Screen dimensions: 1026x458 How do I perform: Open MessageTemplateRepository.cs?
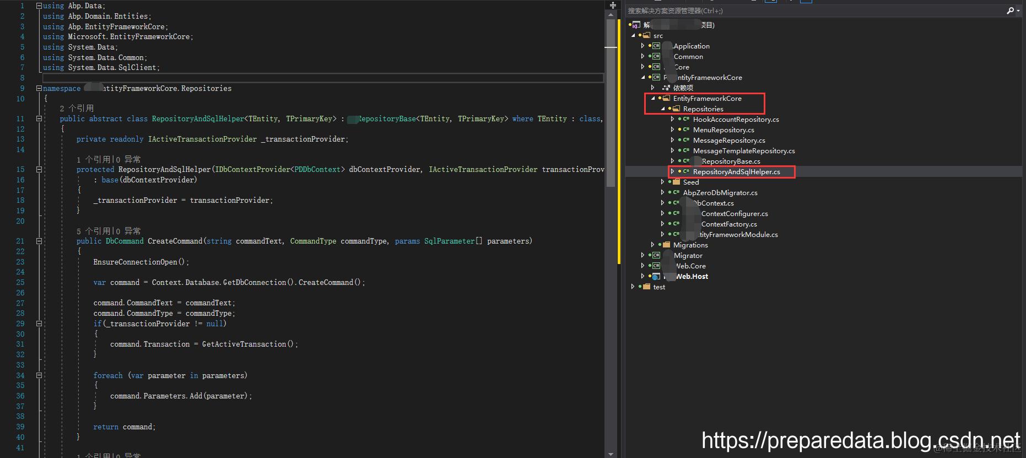tap(744, 150)
